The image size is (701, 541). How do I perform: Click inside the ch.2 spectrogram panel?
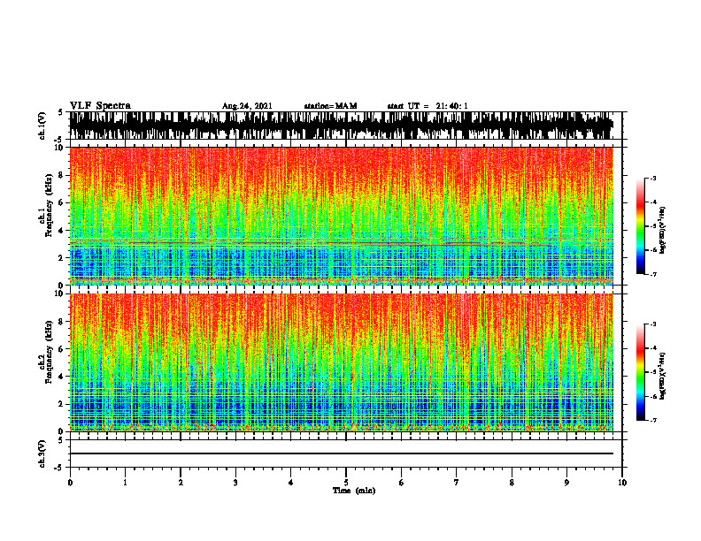[341, 362]
